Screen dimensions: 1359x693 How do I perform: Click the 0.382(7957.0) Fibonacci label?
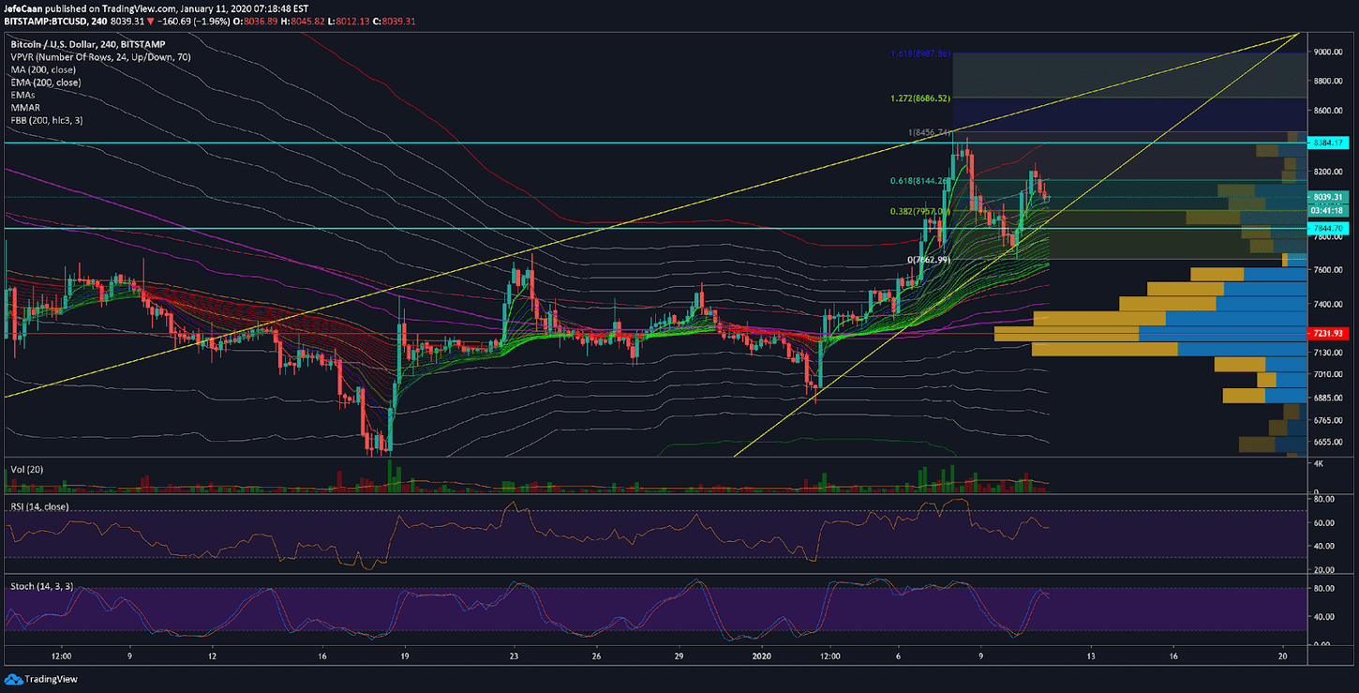pos(920,212)
